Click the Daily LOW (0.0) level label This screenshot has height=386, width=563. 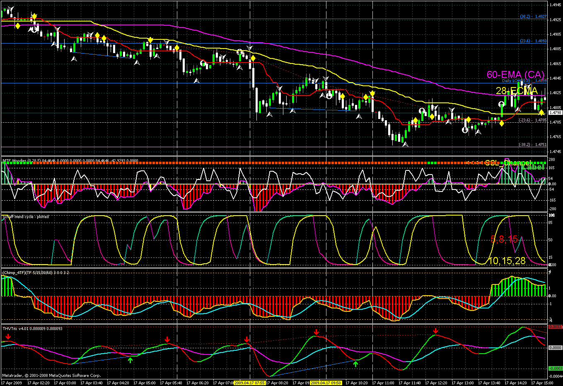coord(524,81)
